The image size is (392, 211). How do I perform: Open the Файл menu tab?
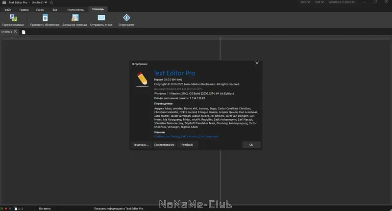(x=8, y=10)
